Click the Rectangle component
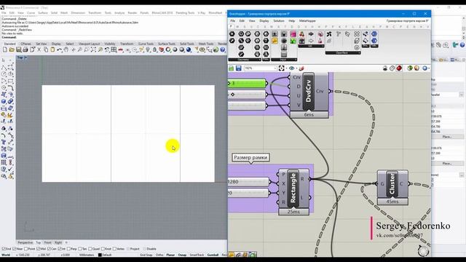This screenshot has height=262, width=466. click(x=293, y=191)
